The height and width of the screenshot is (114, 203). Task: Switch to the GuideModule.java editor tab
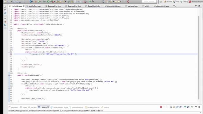point(93,6)
